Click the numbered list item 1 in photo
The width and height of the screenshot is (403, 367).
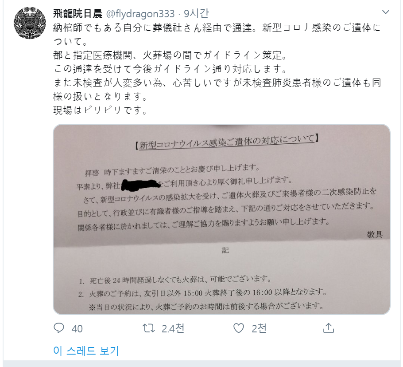[175, 280]
